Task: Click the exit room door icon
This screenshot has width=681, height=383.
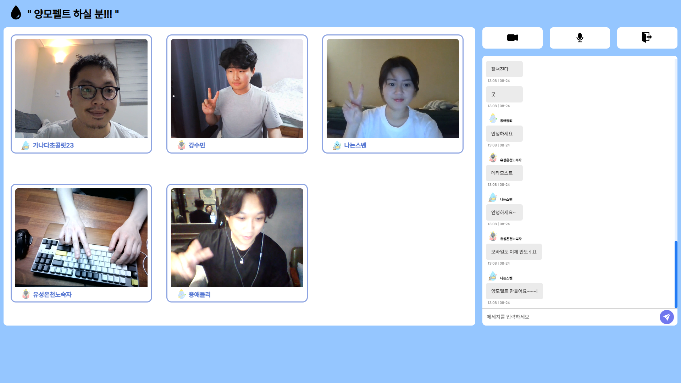Action: pyautogui.click(x=647, y=38)
